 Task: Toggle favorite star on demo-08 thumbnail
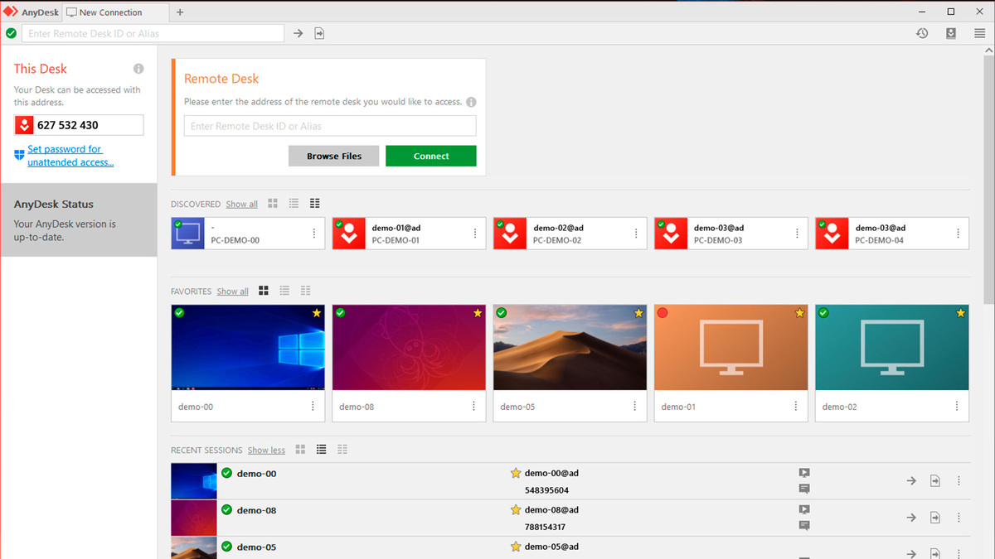pyautogui.click(x=478, y=313)
